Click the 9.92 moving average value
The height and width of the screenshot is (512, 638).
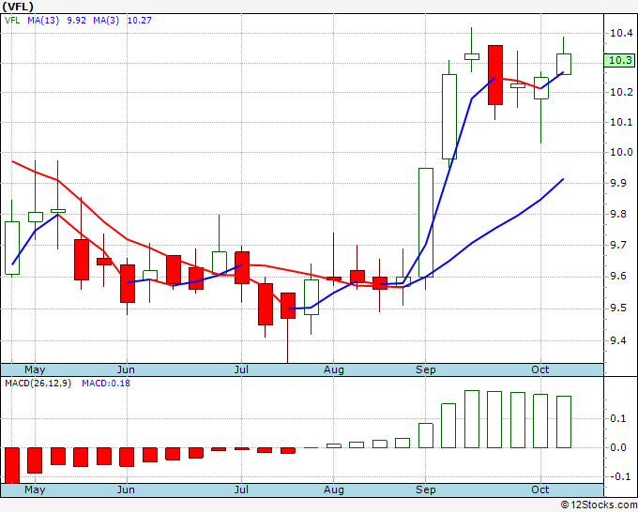77,20
